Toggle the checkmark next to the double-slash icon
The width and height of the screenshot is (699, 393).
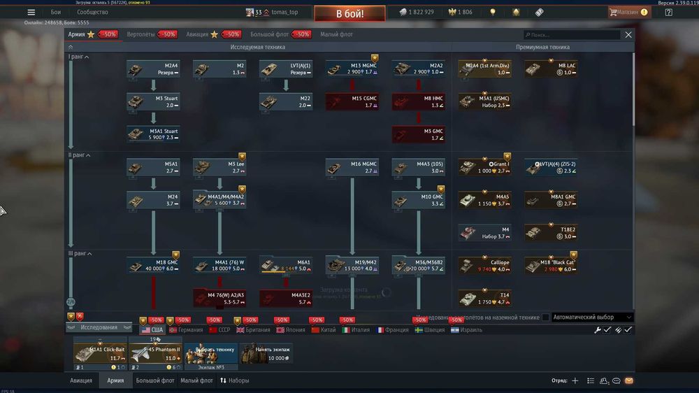628,329
